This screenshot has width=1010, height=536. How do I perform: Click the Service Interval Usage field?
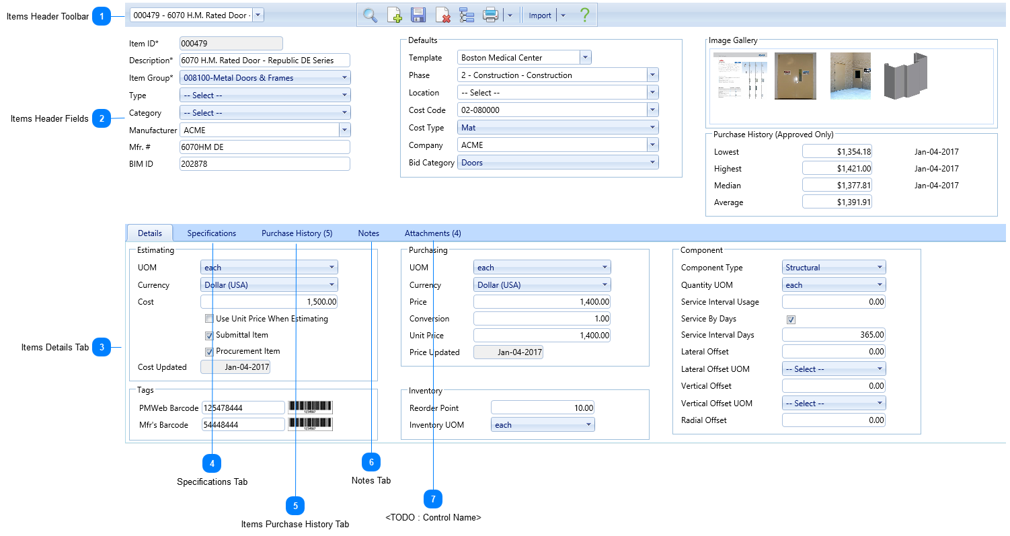(834, 302)
